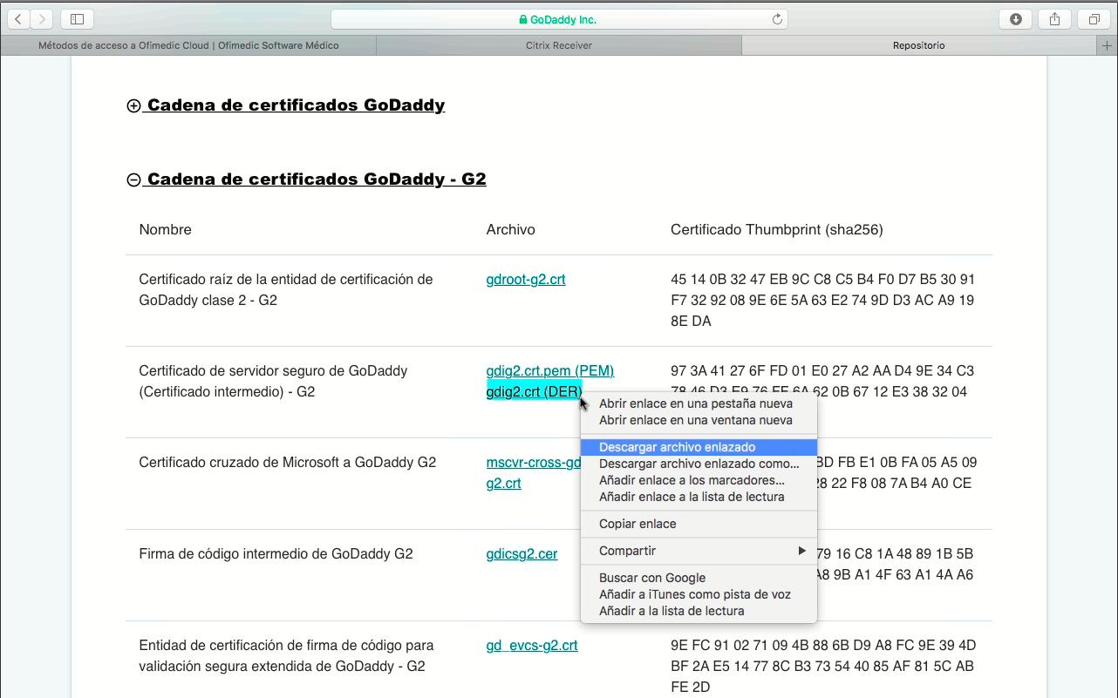Screen dimensions: 1118x698
Task: Add a new tab with plus button
Action: click(1108, 45)
